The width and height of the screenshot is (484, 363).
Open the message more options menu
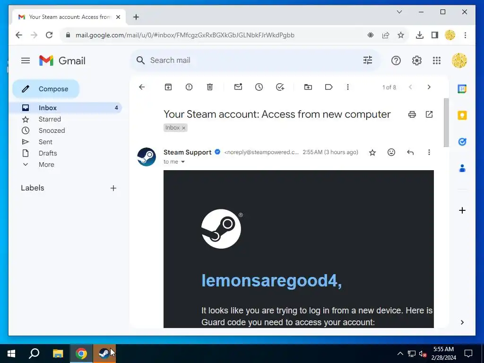[429, 152]
